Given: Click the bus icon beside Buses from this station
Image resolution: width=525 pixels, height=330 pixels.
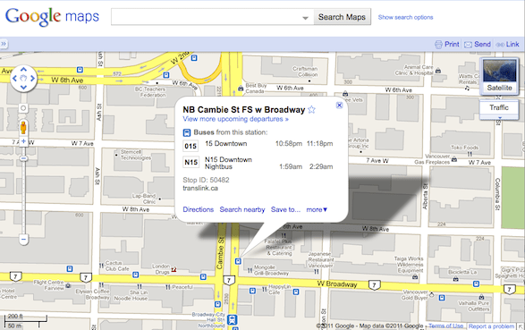Looking at the screenshot, I should pos(187,132).
